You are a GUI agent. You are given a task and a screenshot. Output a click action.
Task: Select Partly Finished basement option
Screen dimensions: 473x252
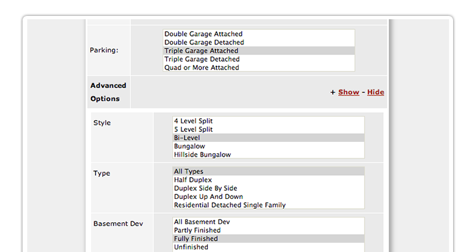[268, 231]
